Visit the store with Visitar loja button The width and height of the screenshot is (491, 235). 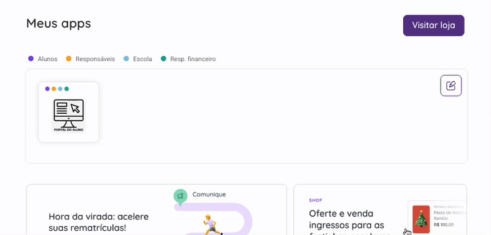click(x=433, y=25)
